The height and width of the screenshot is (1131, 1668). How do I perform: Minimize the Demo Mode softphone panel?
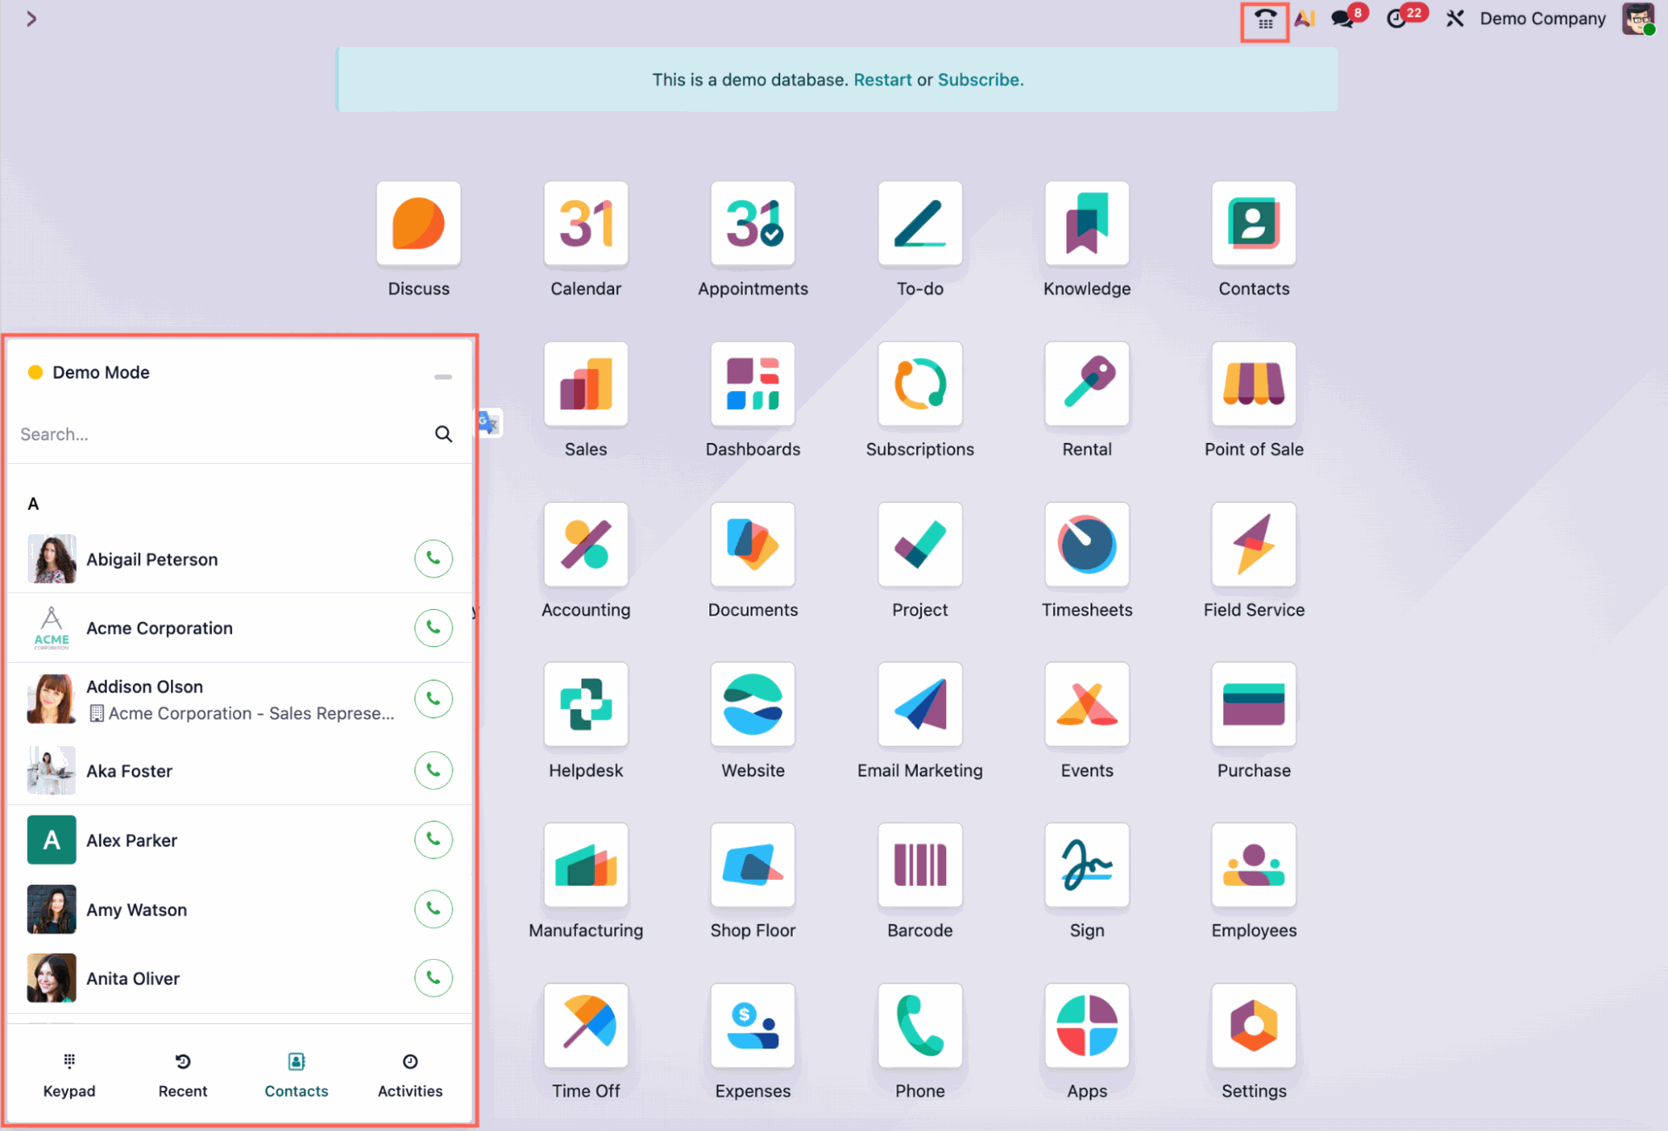[442, 377]
